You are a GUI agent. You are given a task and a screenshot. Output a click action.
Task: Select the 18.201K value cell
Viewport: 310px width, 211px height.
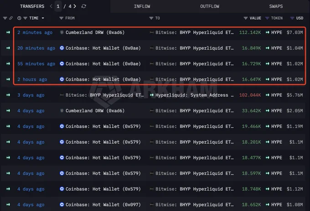[x=252, y=142]
